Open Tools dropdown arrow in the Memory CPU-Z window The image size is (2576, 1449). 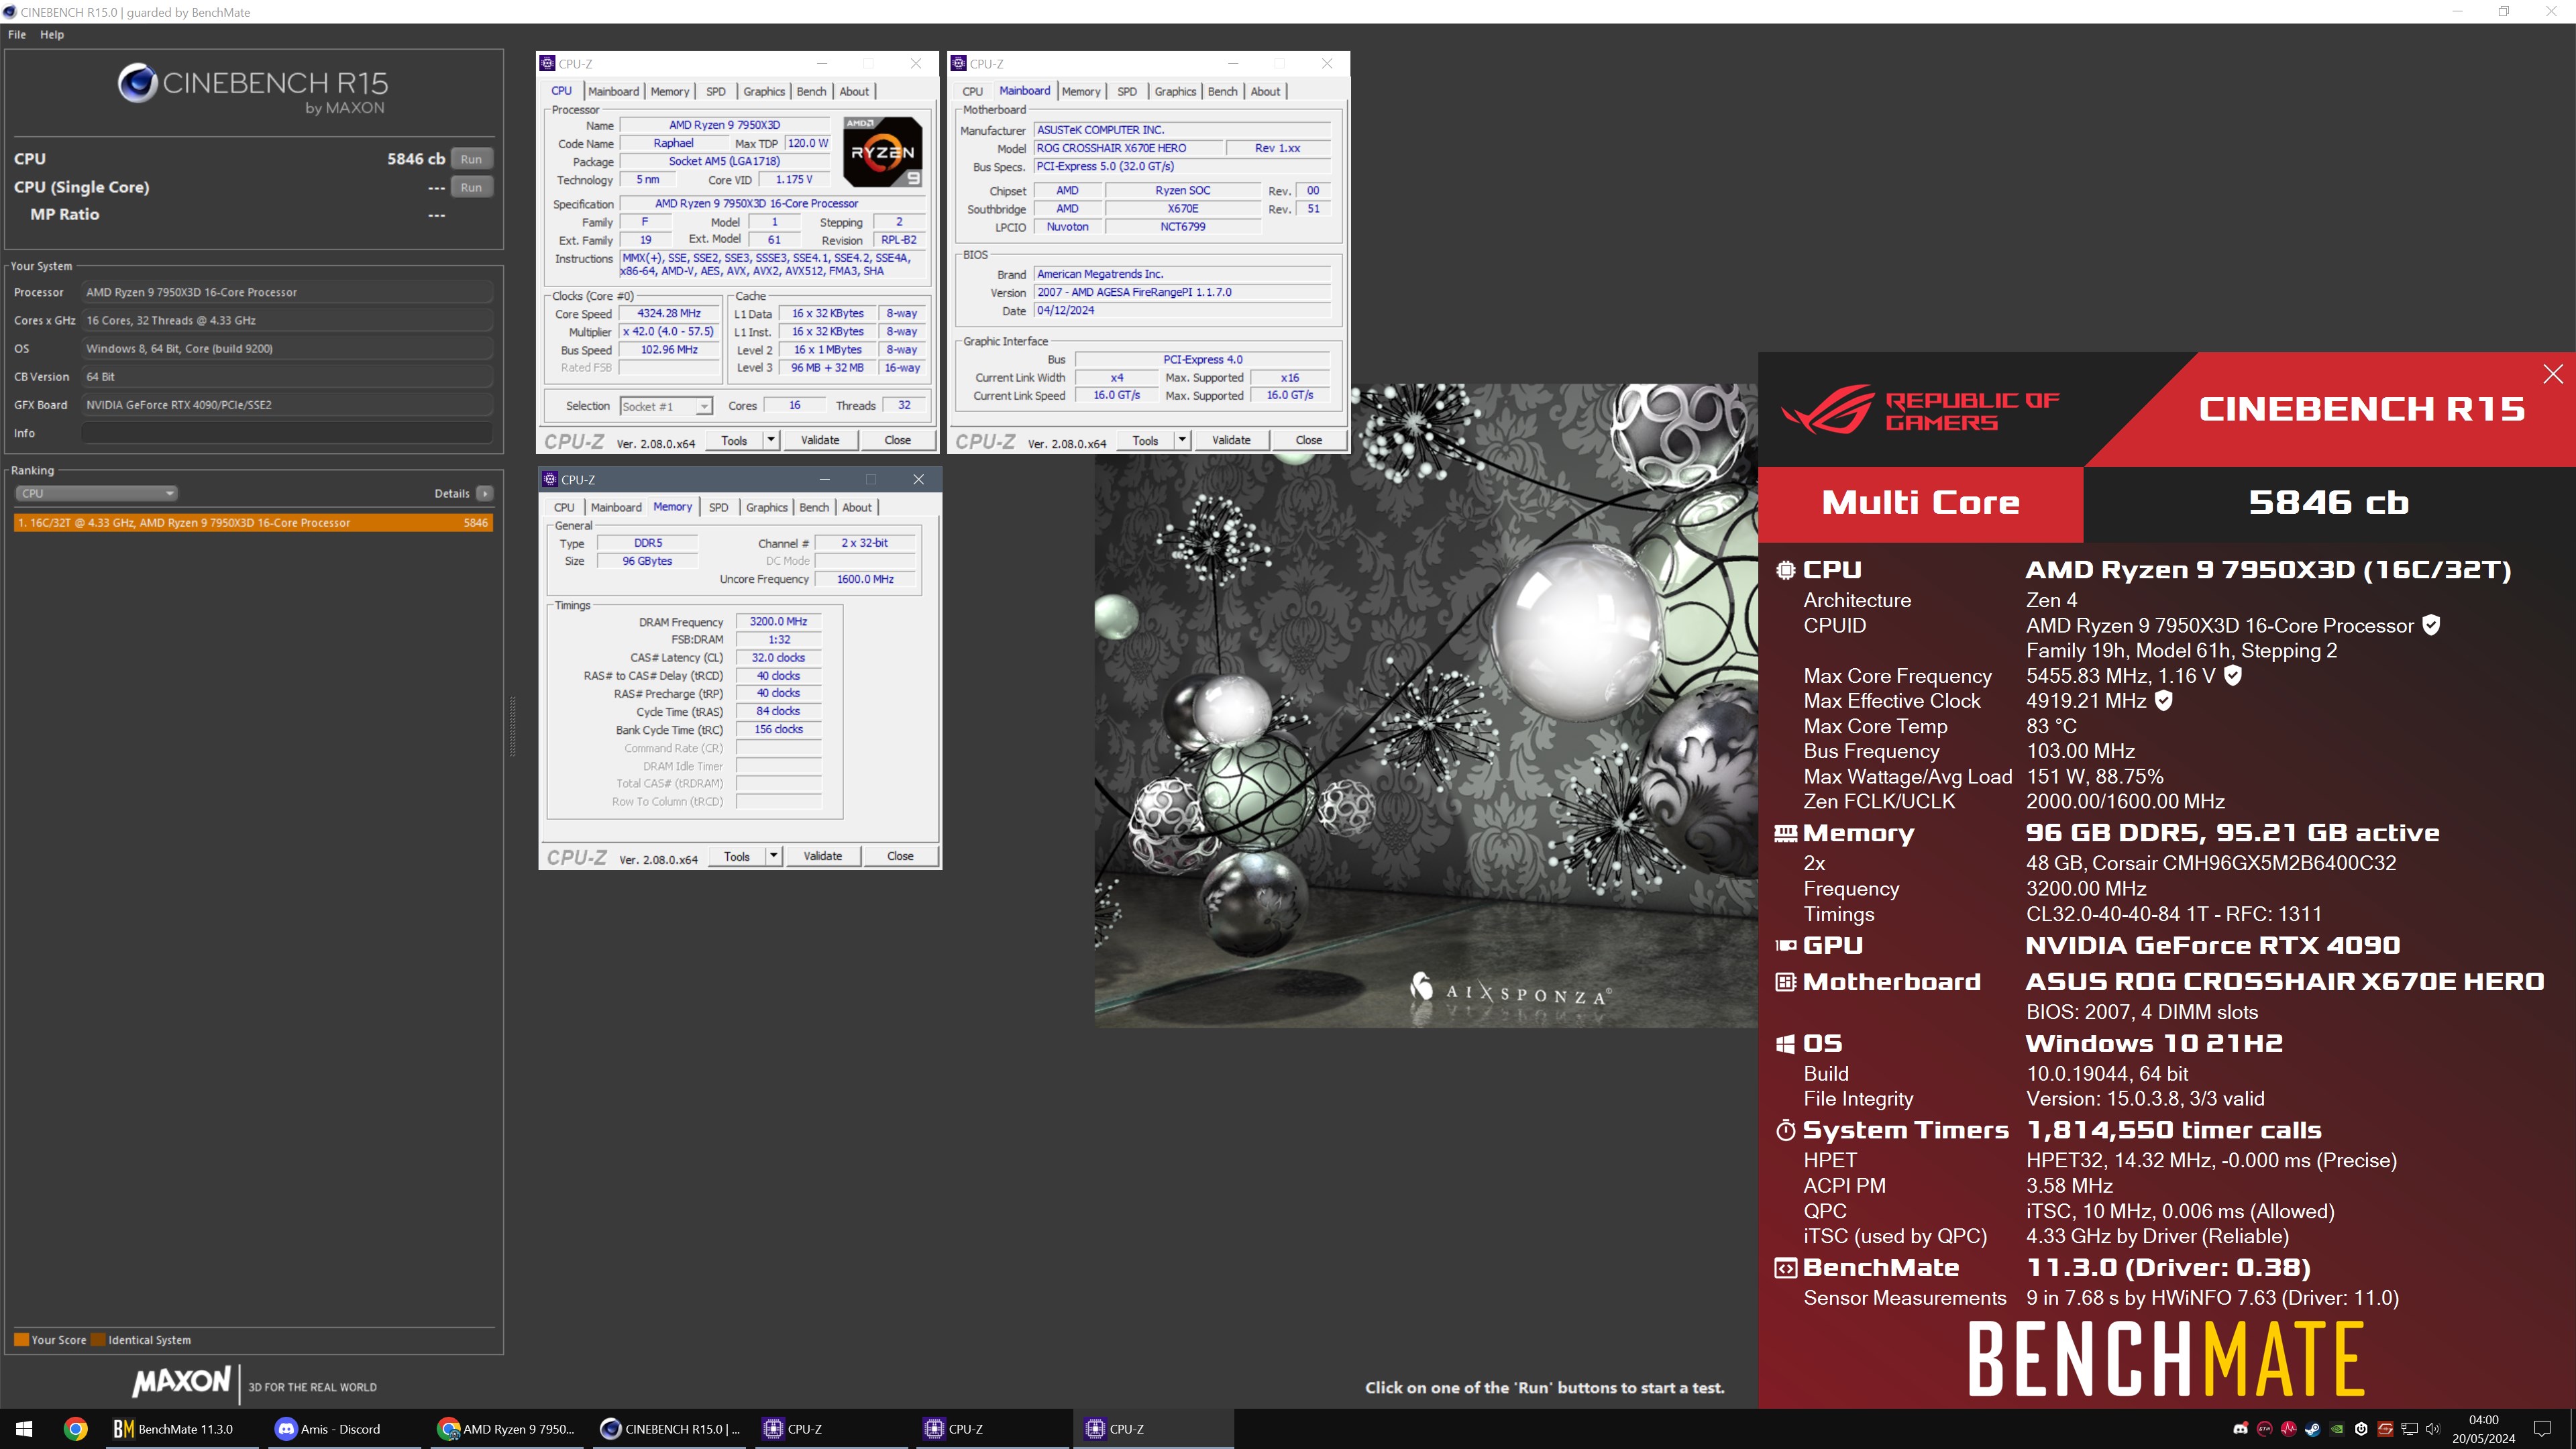tap(774, 856)
